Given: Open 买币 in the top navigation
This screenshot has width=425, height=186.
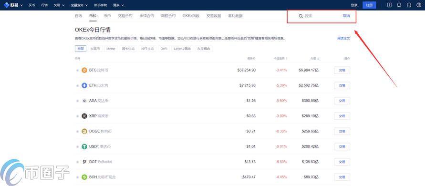Looking at the screenshot, I should tap(31, 5).
